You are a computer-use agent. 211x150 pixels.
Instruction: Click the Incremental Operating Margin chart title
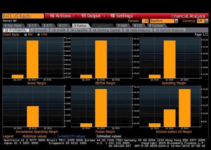37,132
